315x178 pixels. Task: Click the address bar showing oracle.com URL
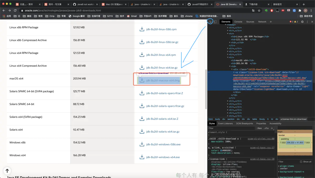pyautogui.click(x=136, y=10)
